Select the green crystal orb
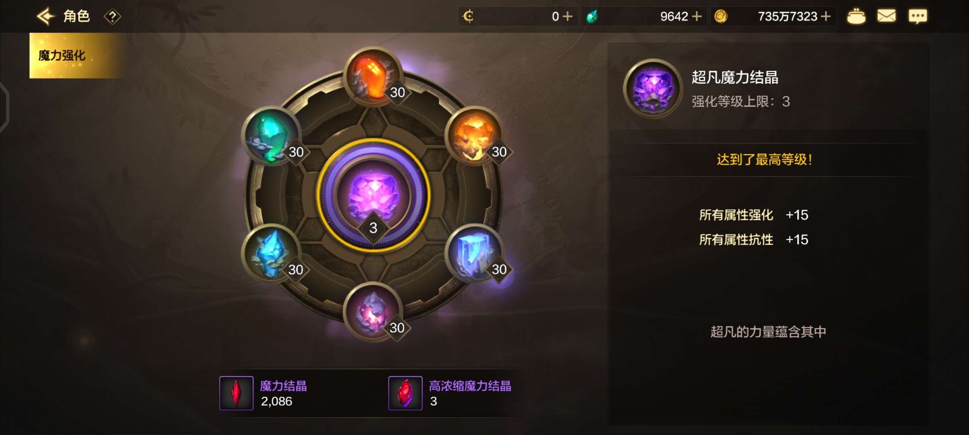 272,136
